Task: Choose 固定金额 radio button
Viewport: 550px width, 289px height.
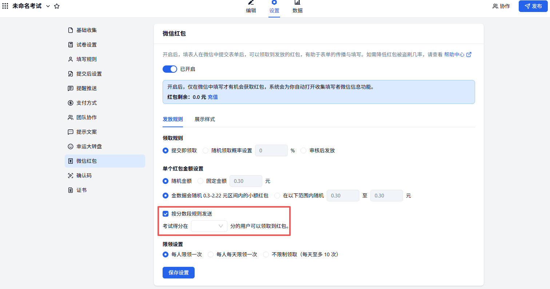Action: [x=200, y=181]
